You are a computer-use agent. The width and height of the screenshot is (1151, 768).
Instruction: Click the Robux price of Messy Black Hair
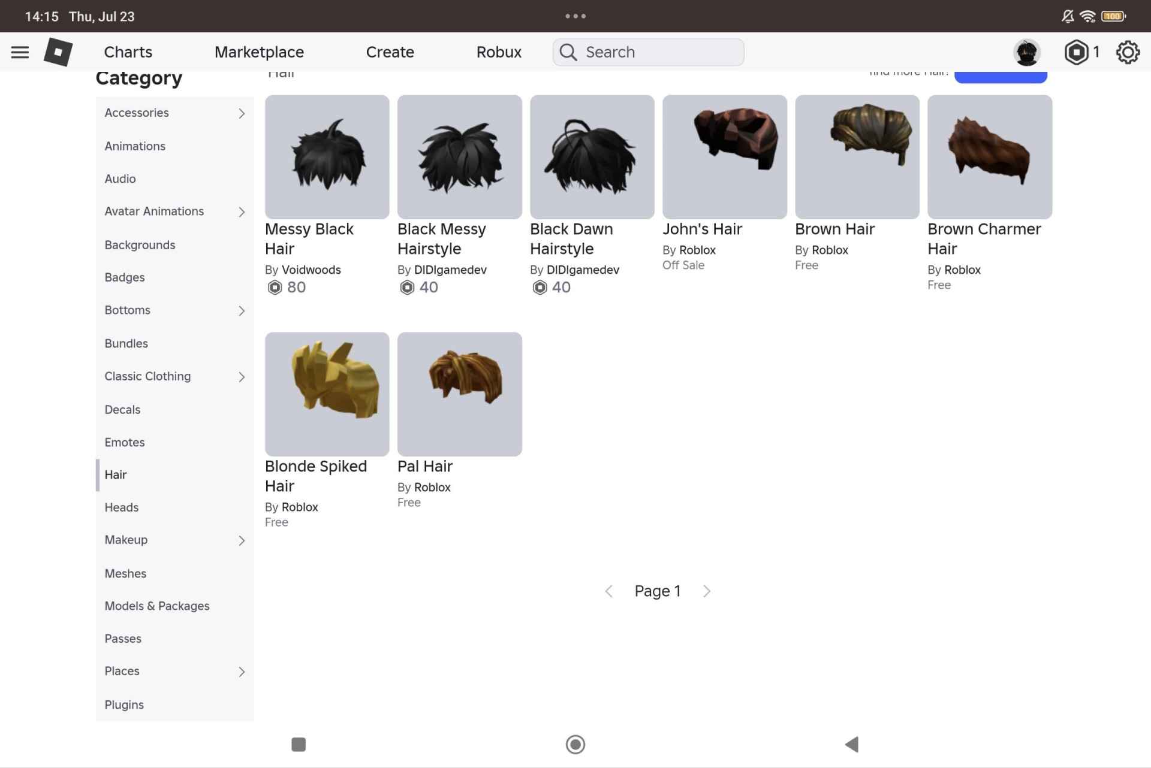[287, 287]
